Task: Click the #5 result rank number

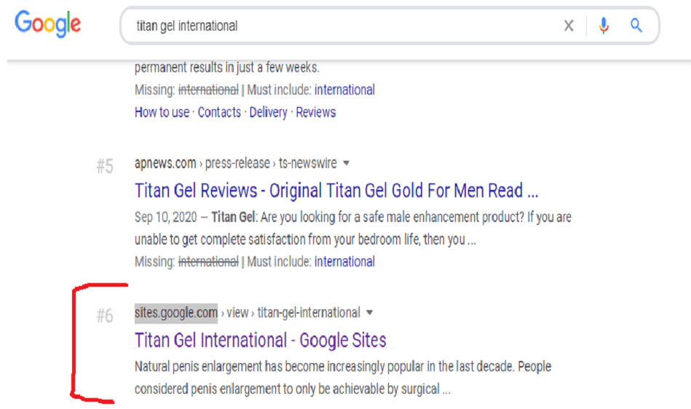Action: [x=105, y=167]
